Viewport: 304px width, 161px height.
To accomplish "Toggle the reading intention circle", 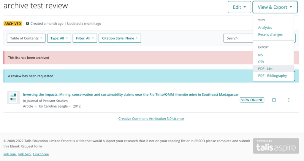I will [x=274, y=100].
